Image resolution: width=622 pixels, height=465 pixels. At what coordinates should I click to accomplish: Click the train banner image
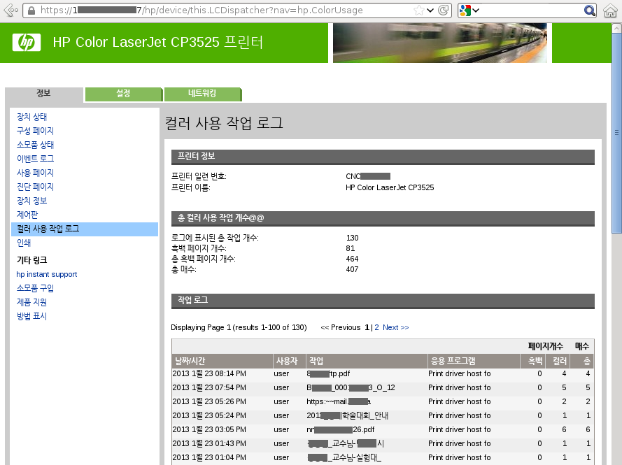coord(439,43)
